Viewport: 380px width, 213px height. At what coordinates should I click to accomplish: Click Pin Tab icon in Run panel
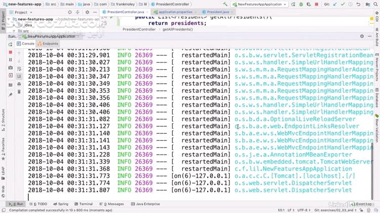[10, 95]
